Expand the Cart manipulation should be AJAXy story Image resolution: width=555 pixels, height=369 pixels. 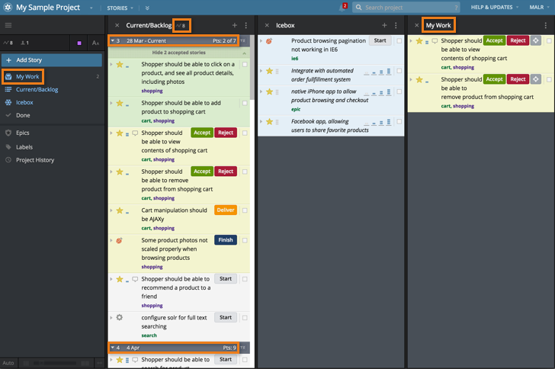(111, 210)
